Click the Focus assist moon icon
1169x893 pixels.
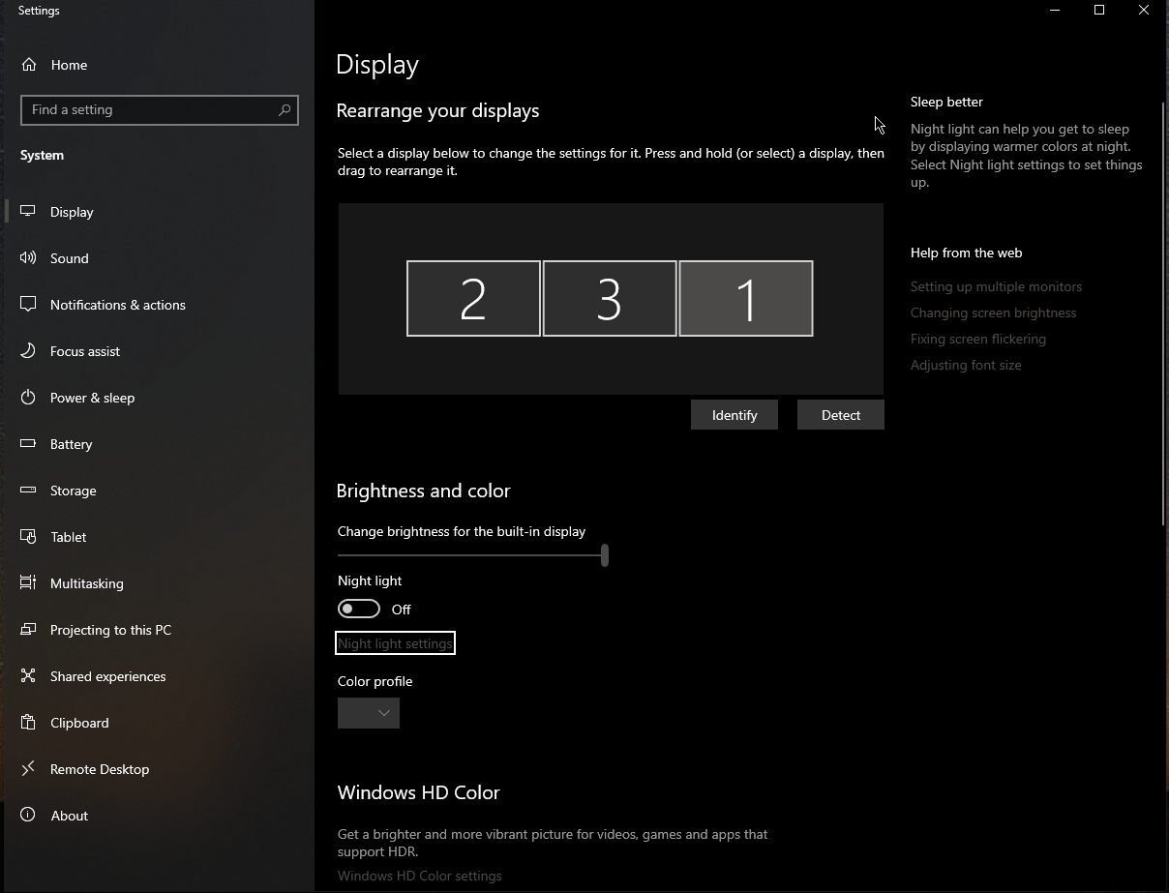(x=29, y=351)
